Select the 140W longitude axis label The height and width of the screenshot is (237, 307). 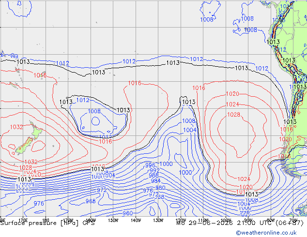pos(136,220)
